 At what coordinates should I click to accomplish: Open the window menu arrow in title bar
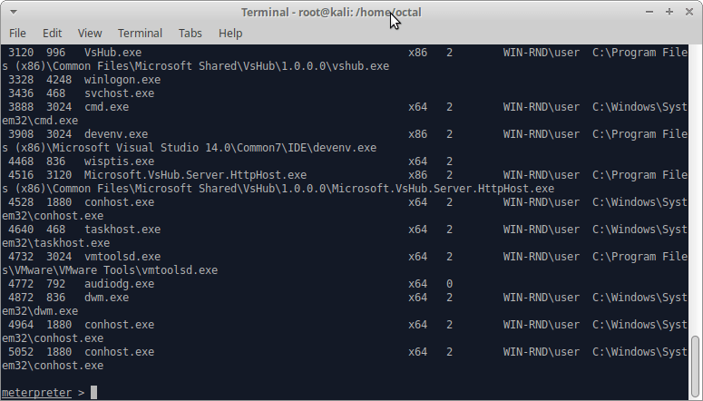point(14,12)
